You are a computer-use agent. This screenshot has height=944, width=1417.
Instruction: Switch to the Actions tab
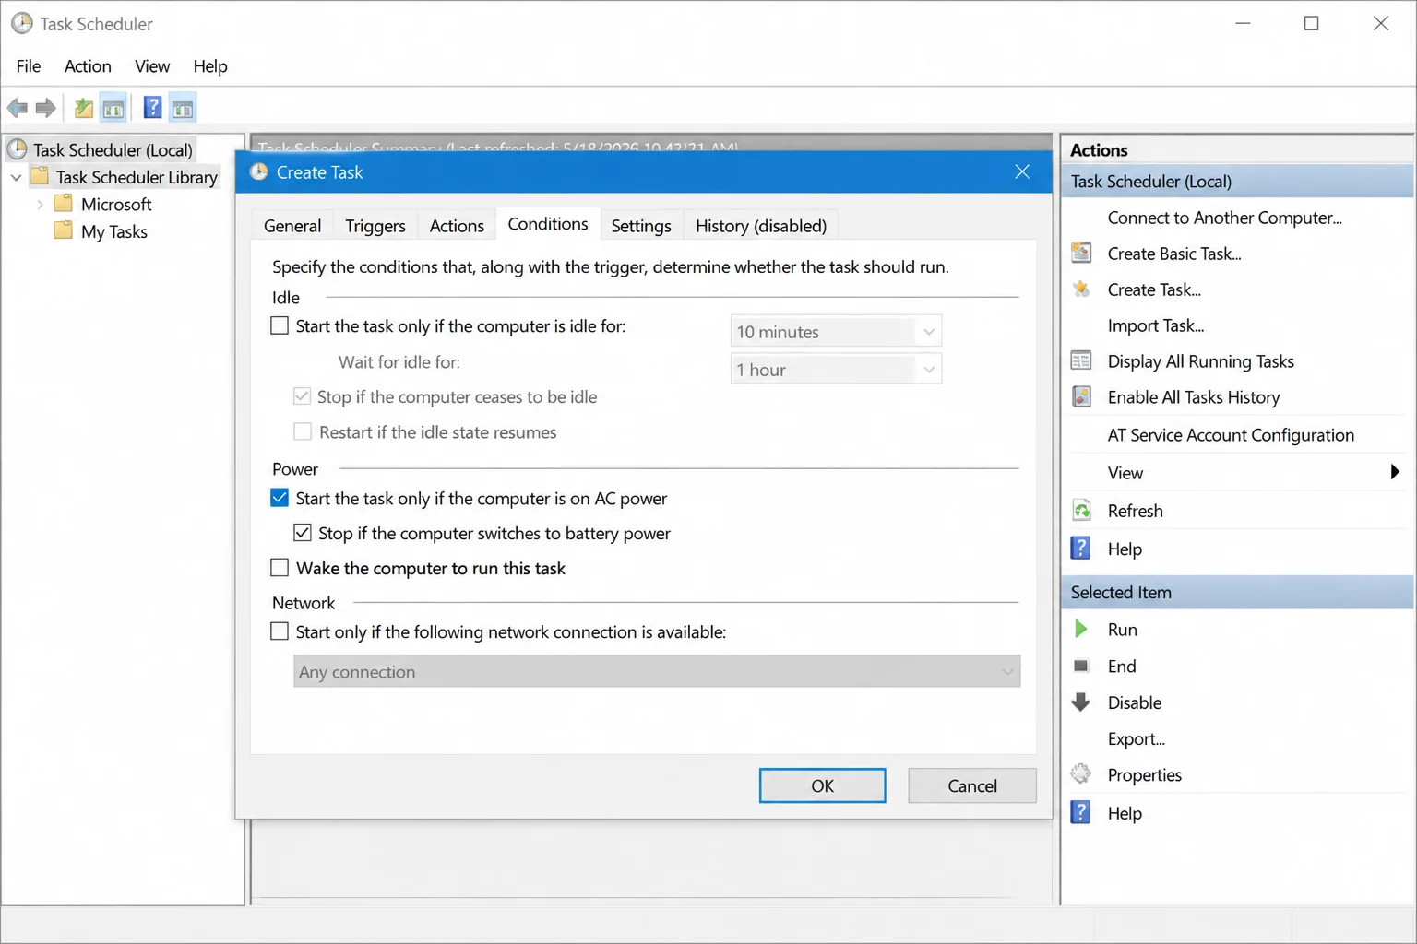pyautogui.click(x=457, y=226)
